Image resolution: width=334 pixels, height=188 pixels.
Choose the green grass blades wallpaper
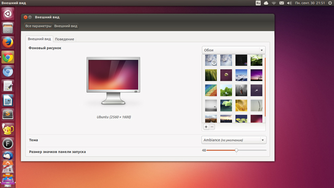211,75
